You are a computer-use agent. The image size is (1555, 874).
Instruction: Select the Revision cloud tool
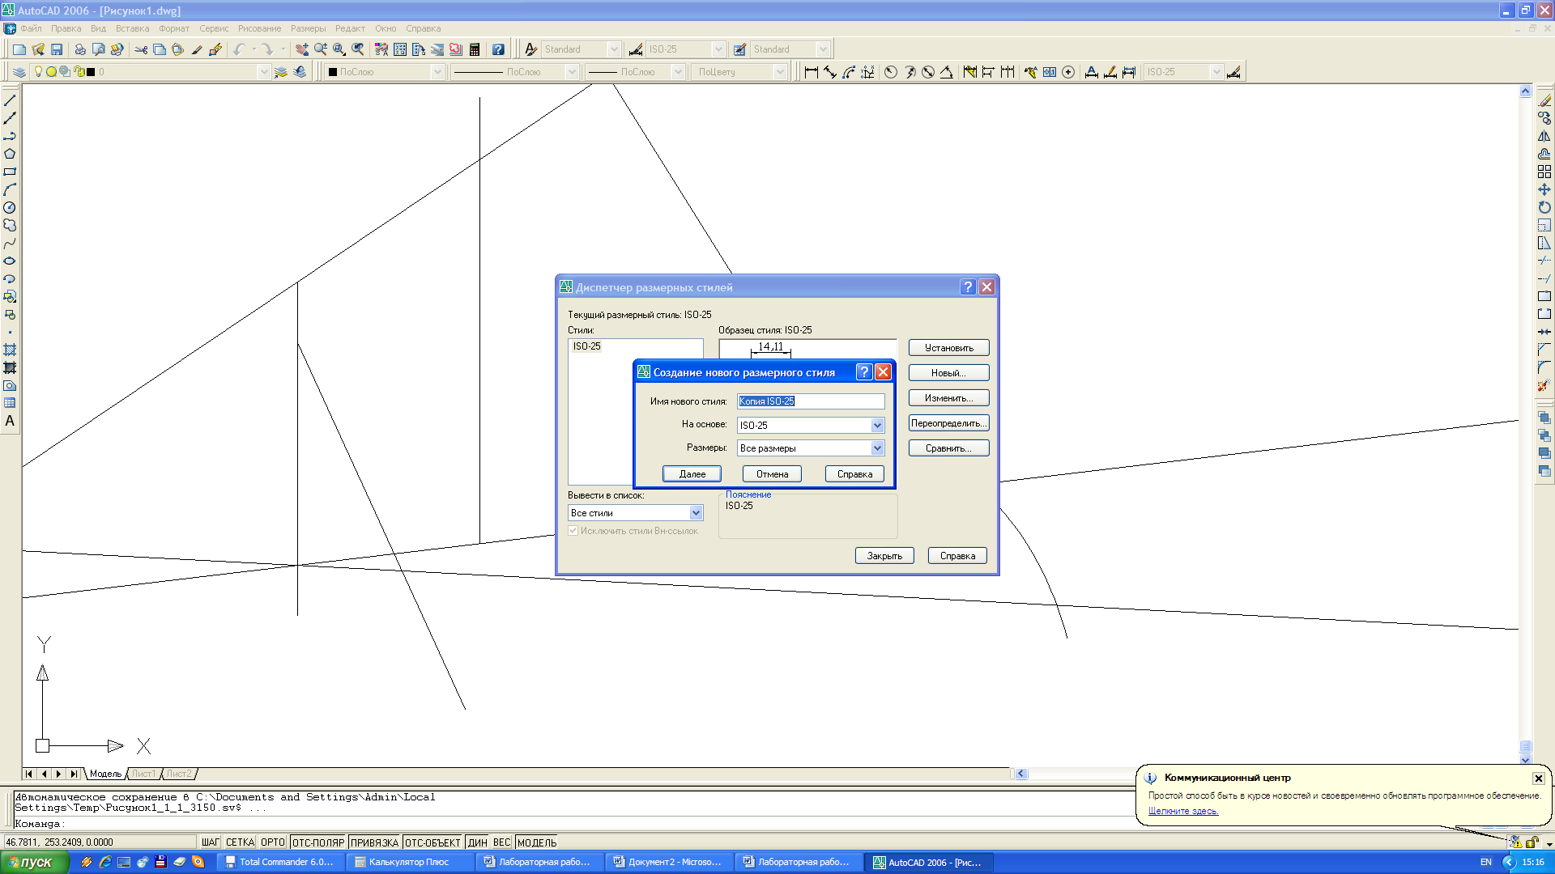(10, 225)
